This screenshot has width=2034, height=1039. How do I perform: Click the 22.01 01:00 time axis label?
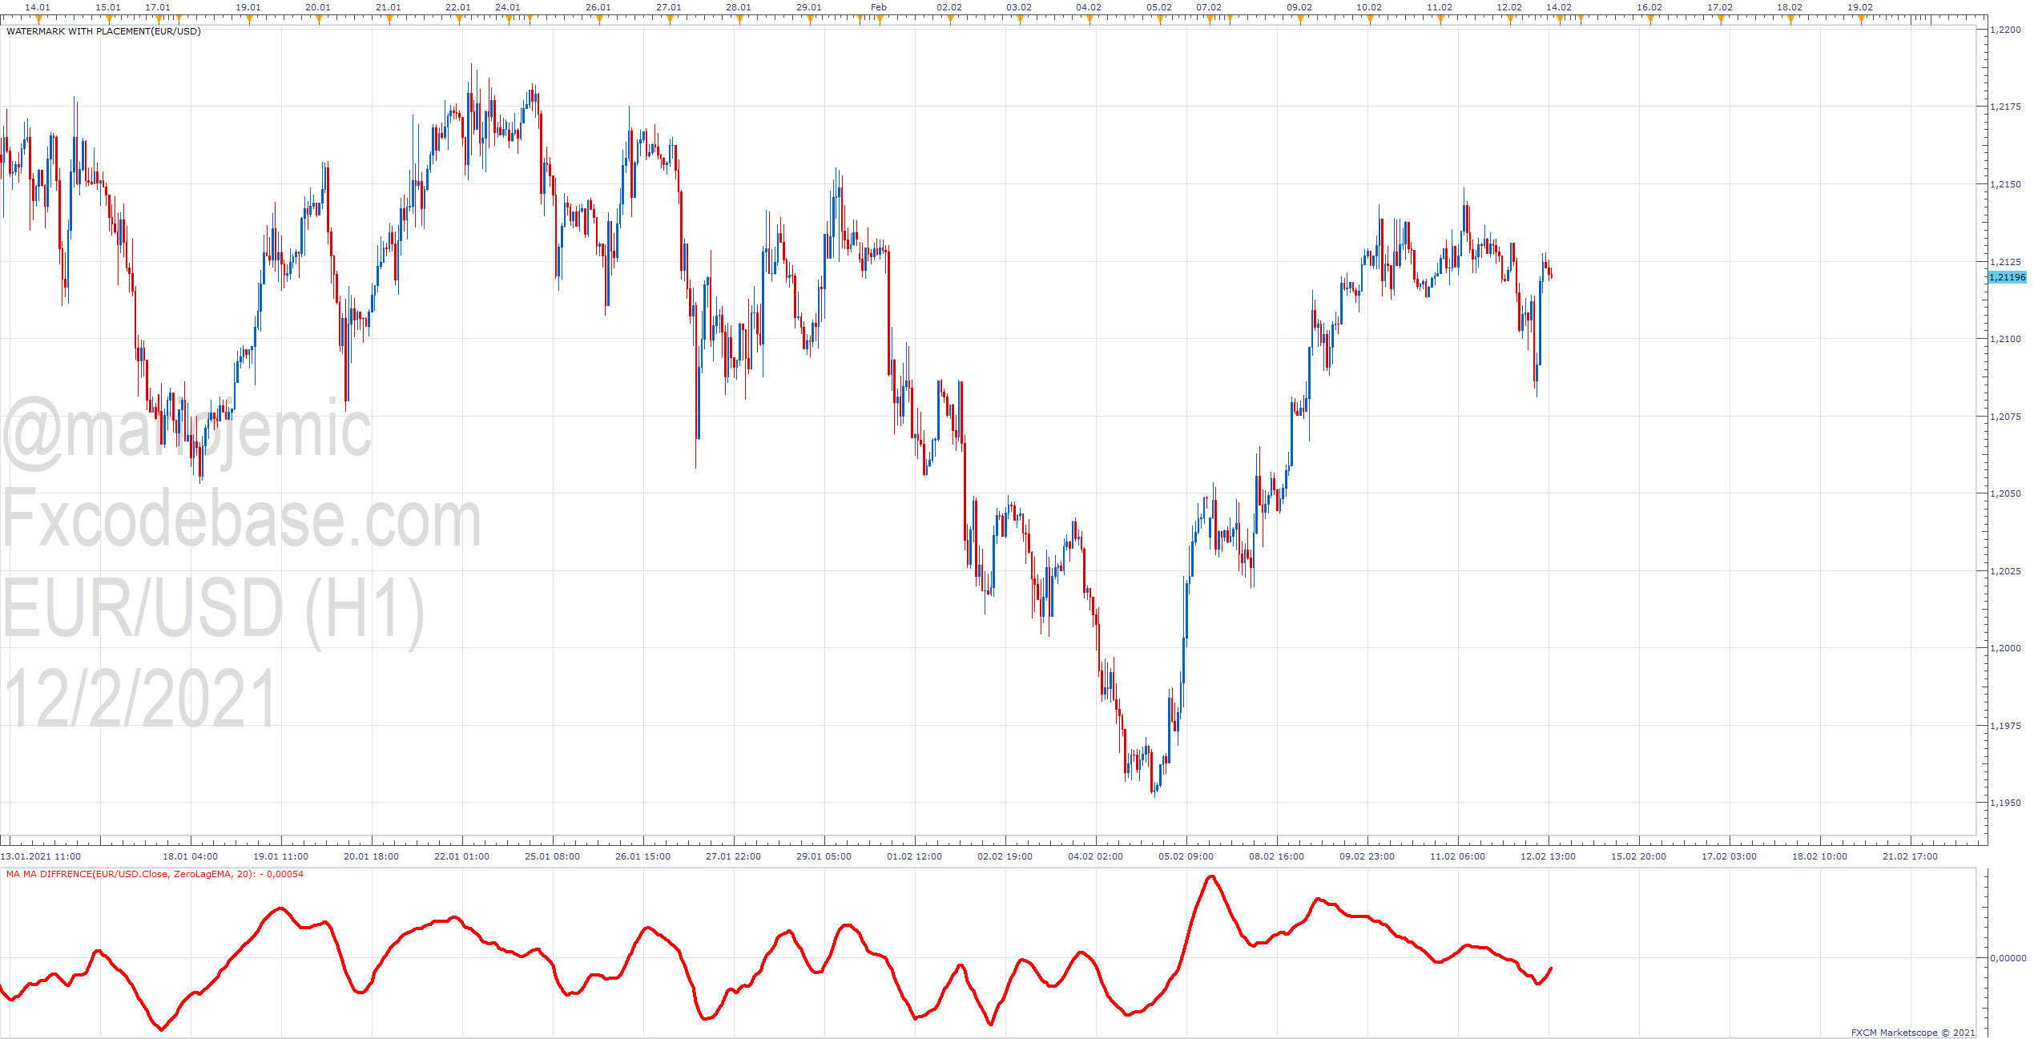coord(462,856)
